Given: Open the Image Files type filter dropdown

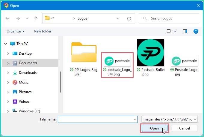Looking at the screenshot, I should [170, 119].
